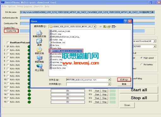The height and width of the screenshot is (117, 161).
Task: Open network places 网上邻居
Action: click(x=39, y=68)
